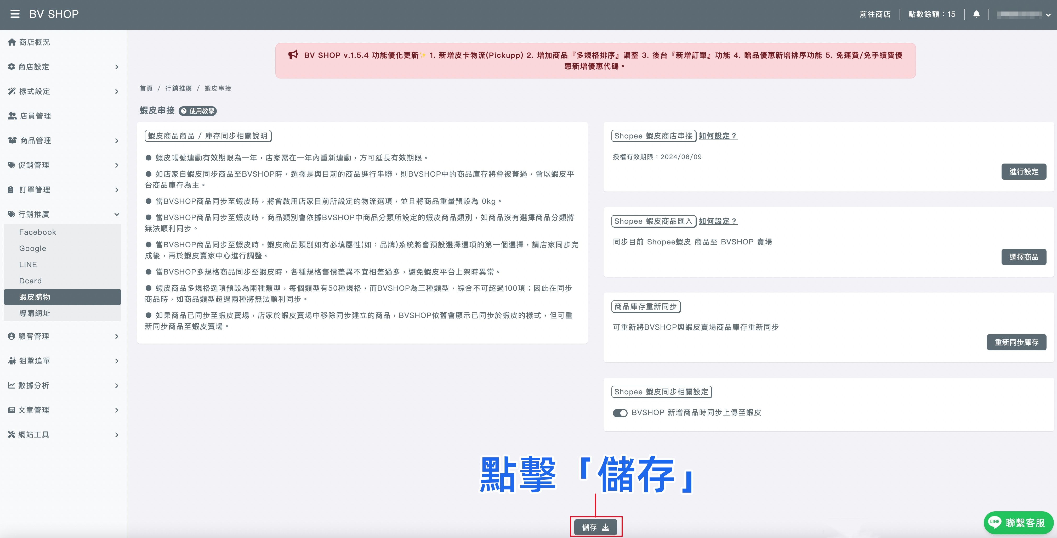Click the LINE logo in 聯繫客服
Image resolution: width=1057 pixels, height=538 pixels.
(x=995, y=522)
